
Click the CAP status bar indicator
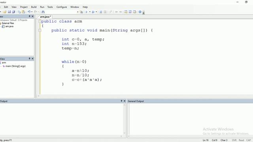[x=249, y=140]
